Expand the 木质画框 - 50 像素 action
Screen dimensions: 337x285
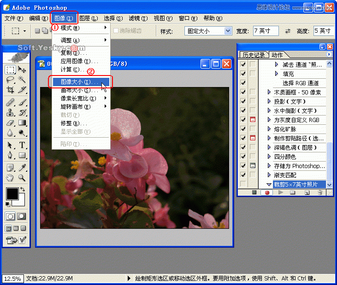(x=269, y=92)
